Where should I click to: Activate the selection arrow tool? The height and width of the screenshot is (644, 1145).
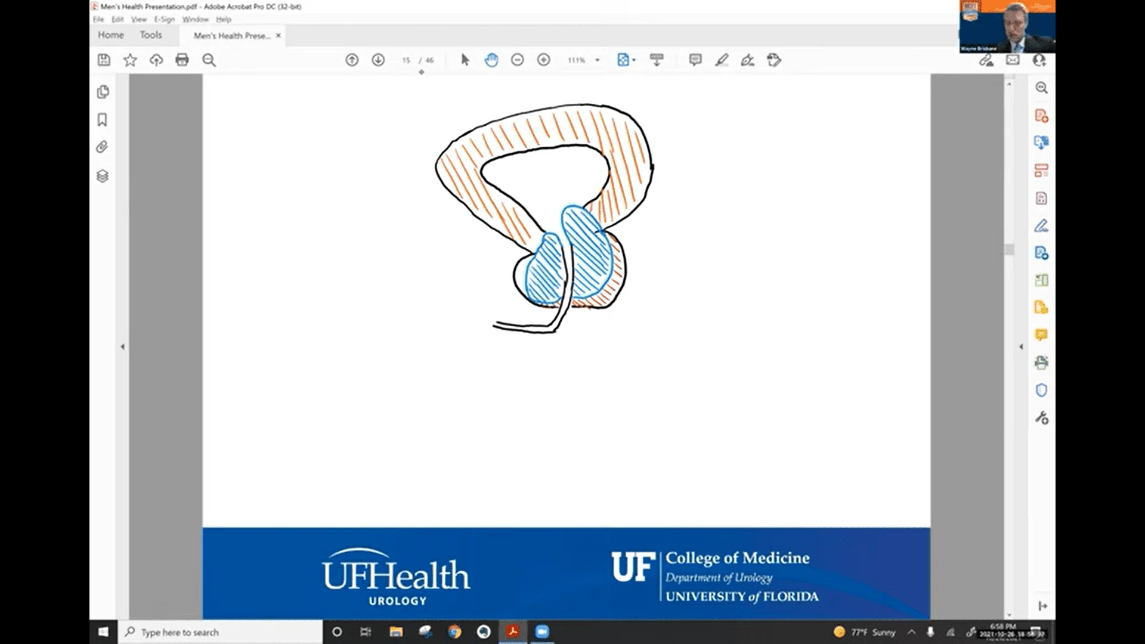click(x=465, y=60)
